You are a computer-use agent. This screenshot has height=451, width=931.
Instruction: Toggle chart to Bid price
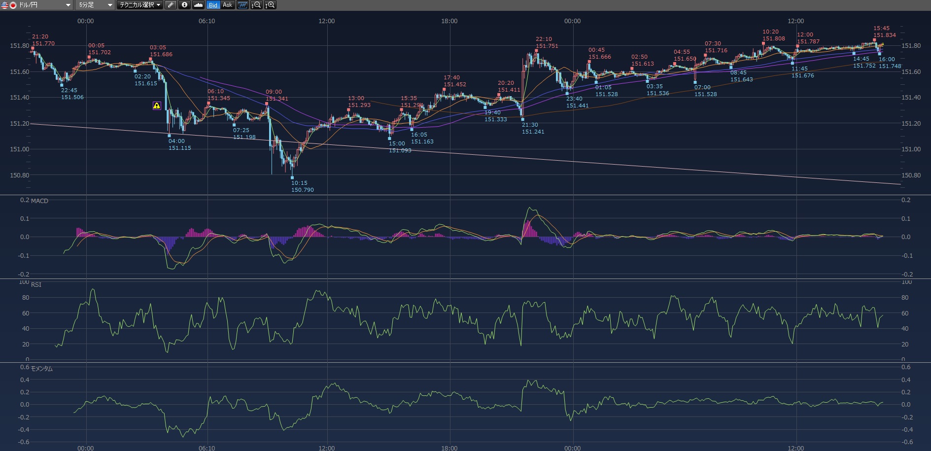pyautogui.click(x=213, y=5)
